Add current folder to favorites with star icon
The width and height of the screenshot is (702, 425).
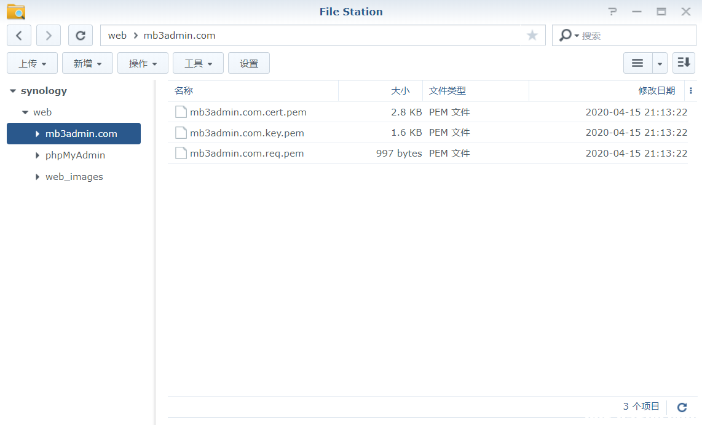coord(532,36)
